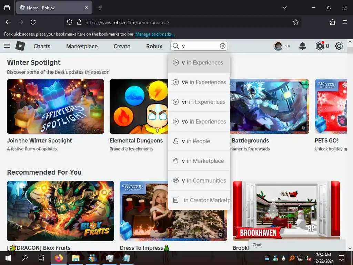Viewport: 353px width, 265px height.
Task: Open the Chat panel
Action: point(297,245)
